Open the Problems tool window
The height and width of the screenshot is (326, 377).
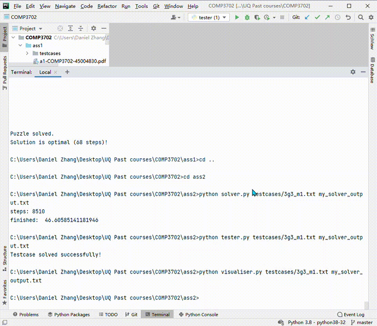pyautogui.click(x=26, y=314)
